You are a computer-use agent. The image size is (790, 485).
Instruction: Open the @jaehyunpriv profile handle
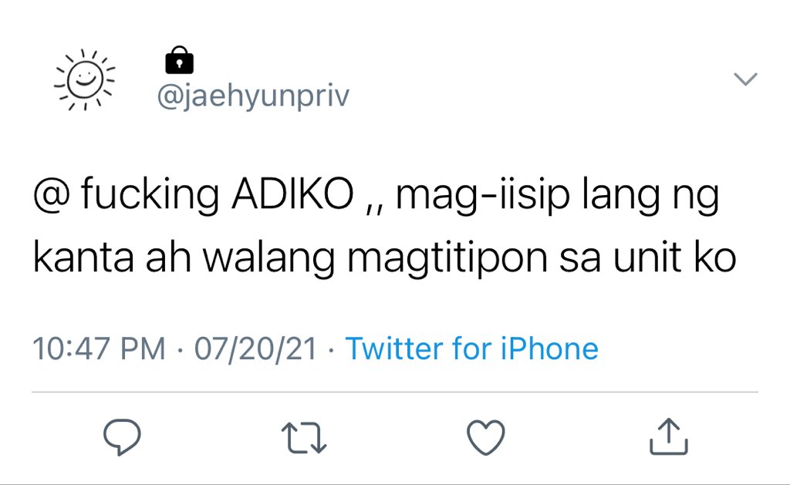pos(253,95)
